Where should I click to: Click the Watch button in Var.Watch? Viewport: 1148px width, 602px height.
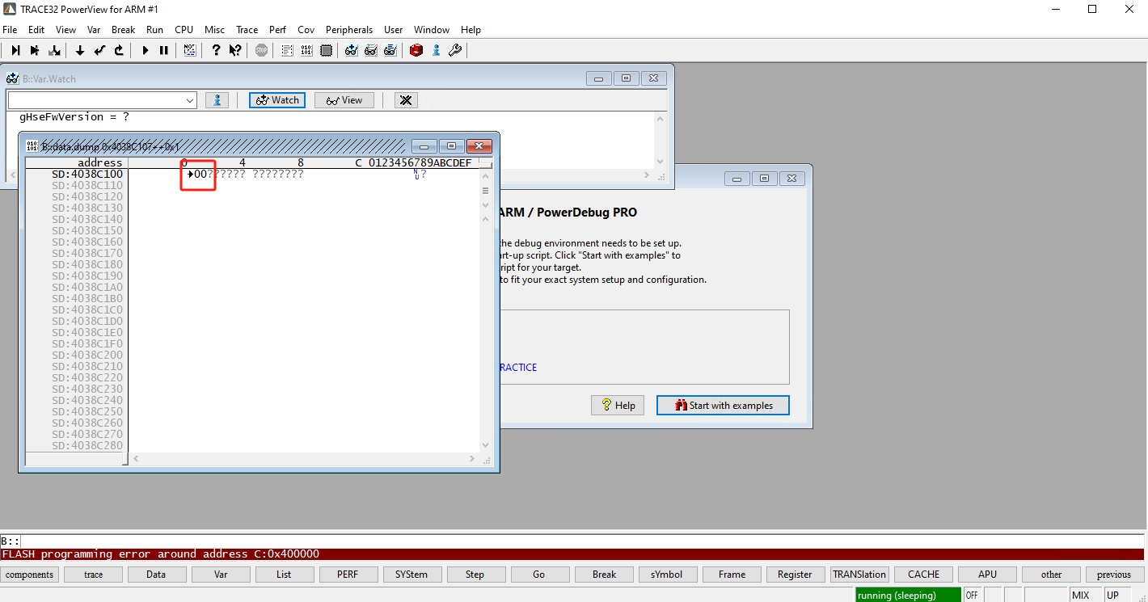(277, 100)
